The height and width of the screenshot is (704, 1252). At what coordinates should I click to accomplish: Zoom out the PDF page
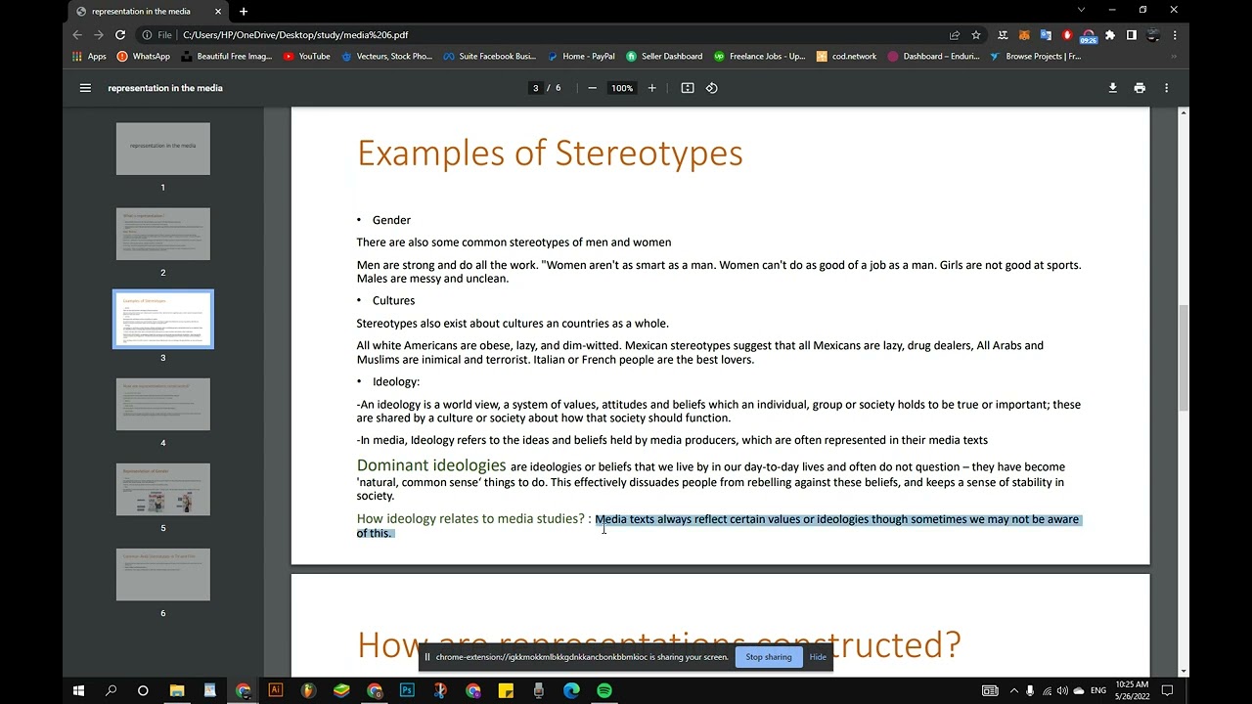[x=592, y=88]
